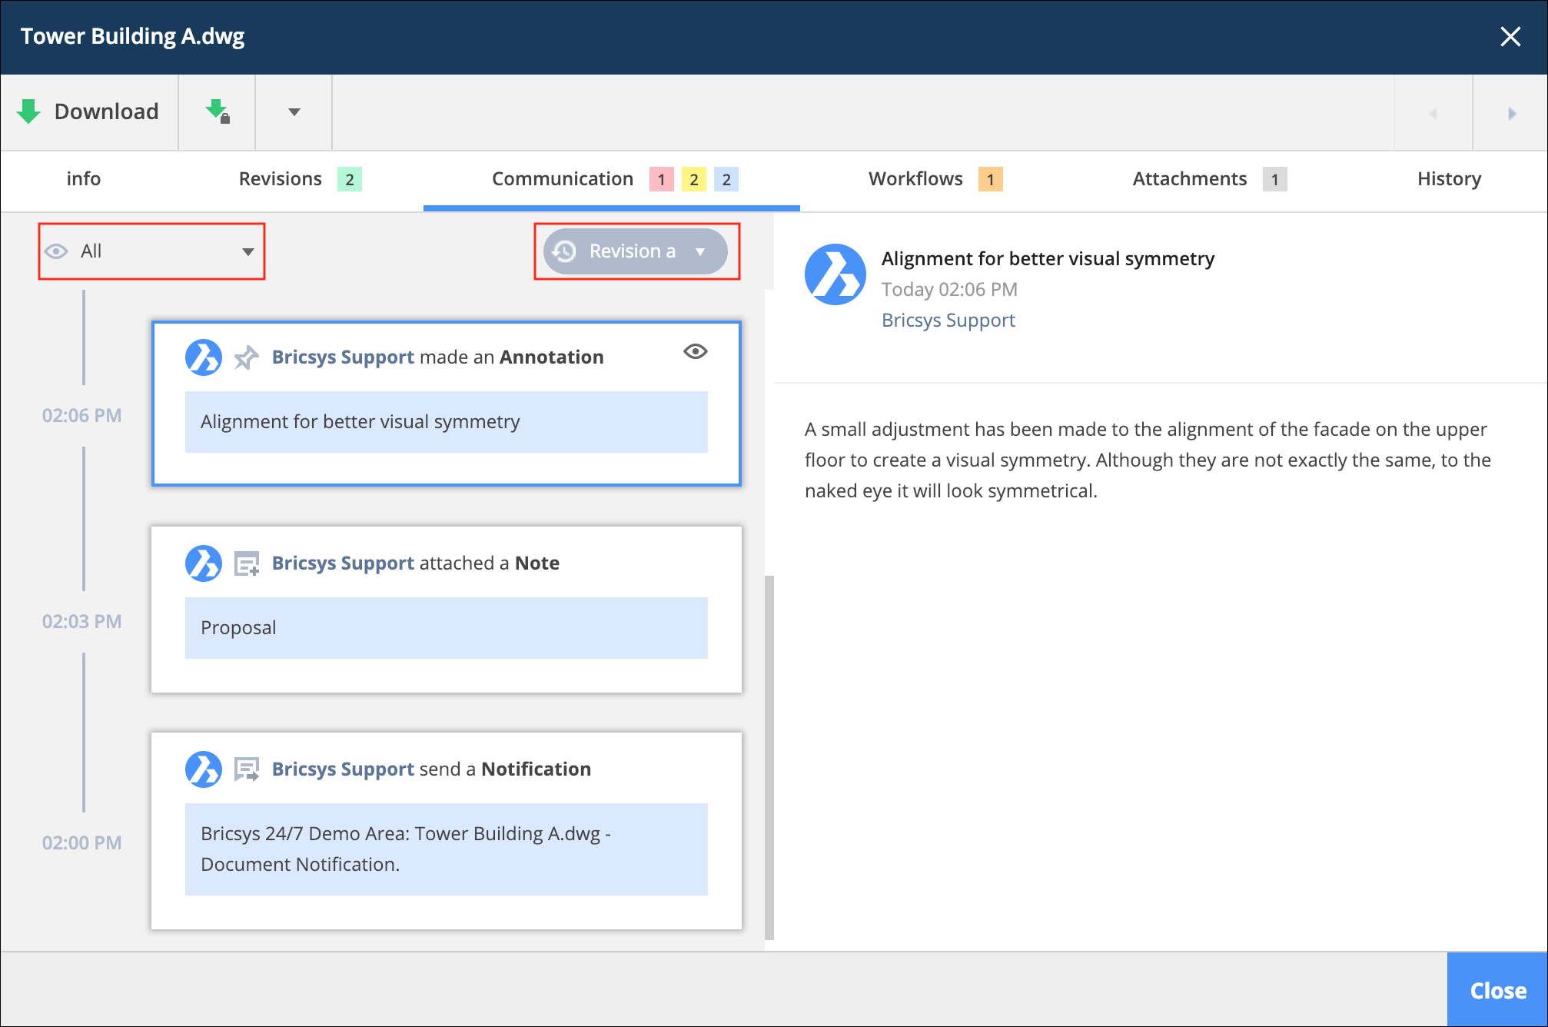Viewport: 1548px width, 1027px height.
Task: Click Bricsys Support name in Note card
Action: pyautogui.click(x=343, y=563)
